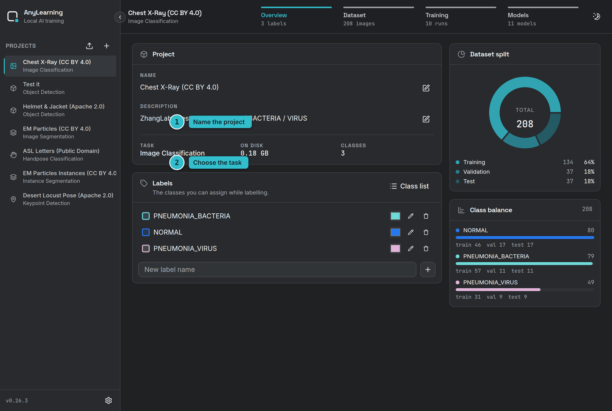Add a new project with plus icon
612x411 pixels.
[107, 46]
